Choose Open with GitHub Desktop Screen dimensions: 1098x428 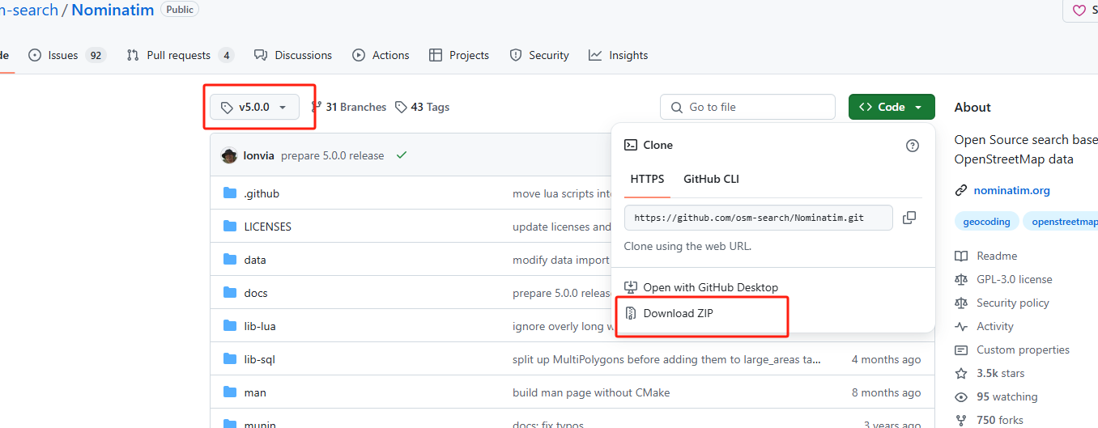pos(701,287)
